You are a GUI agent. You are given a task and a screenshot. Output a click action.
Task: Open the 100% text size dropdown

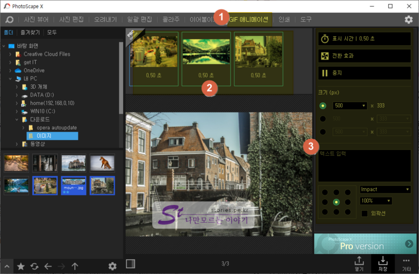[376, 201]
